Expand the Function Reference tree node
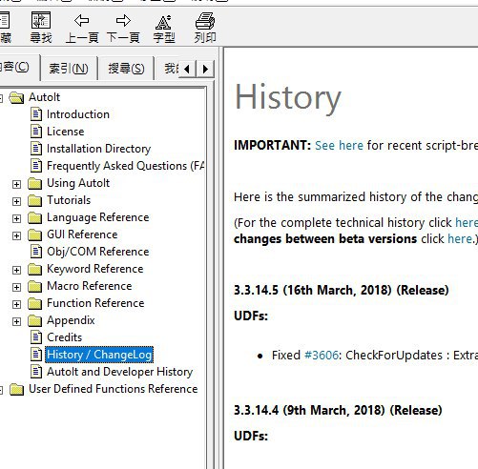 coord(16,304)
